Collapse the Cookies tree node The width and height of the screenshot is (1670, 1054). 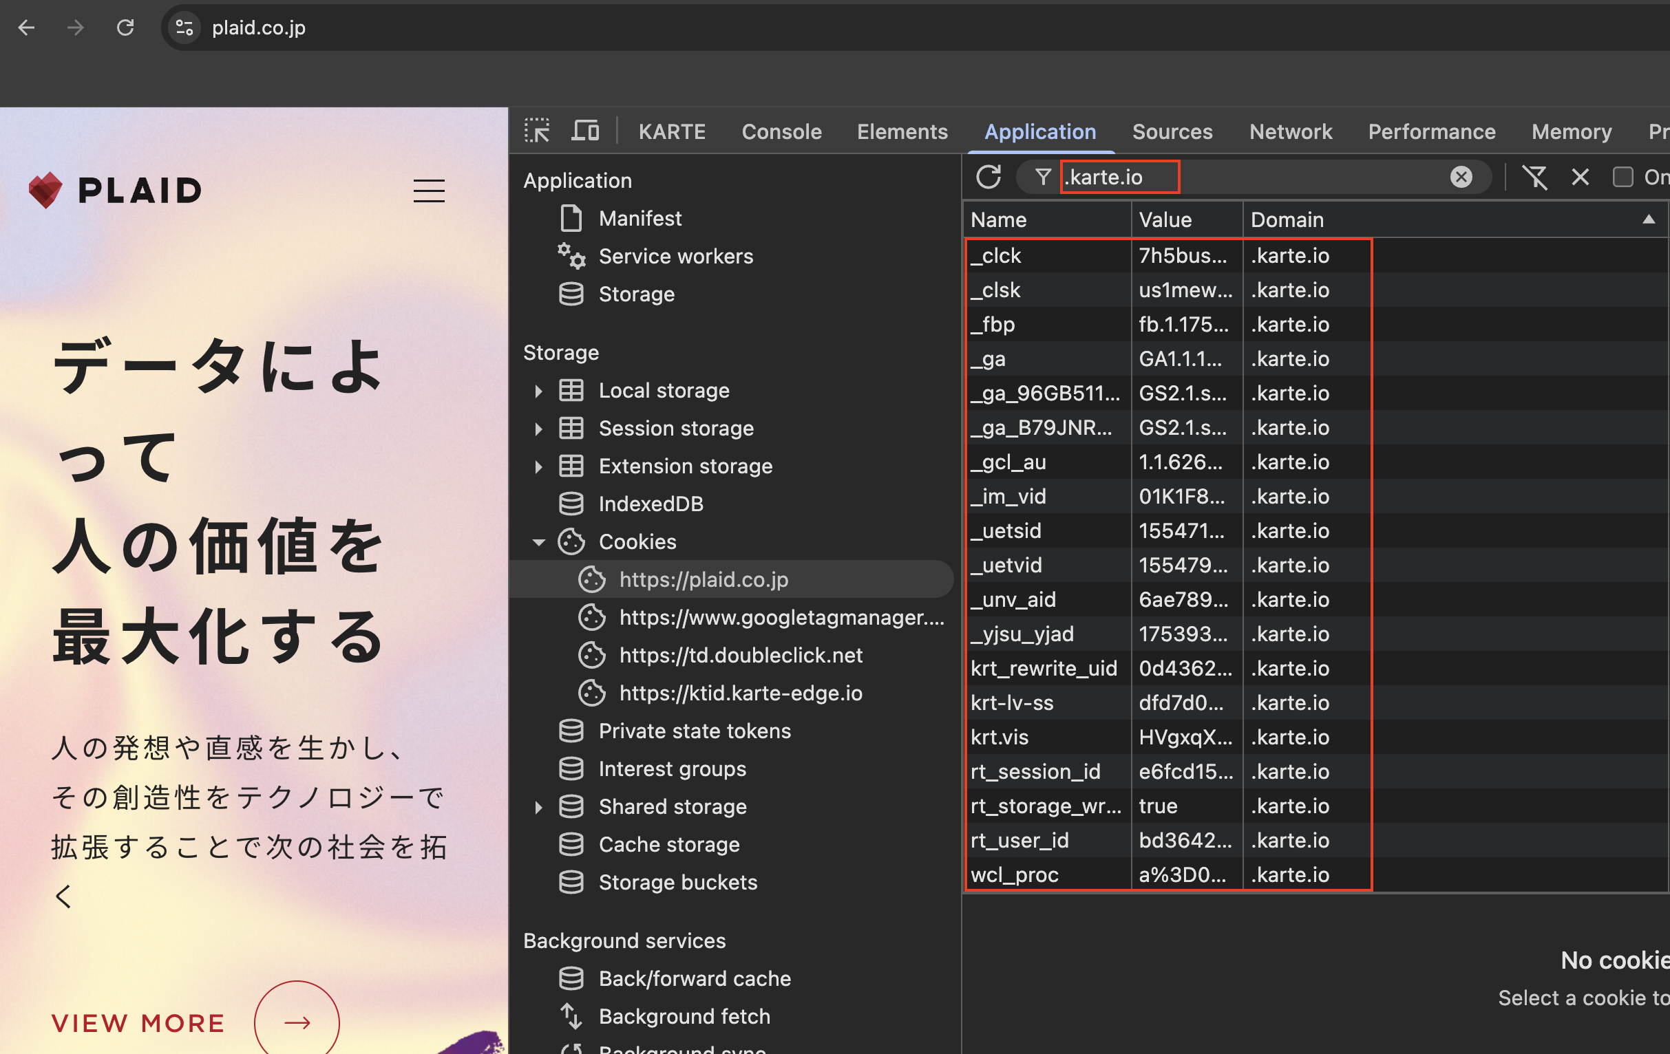(538, 542)
